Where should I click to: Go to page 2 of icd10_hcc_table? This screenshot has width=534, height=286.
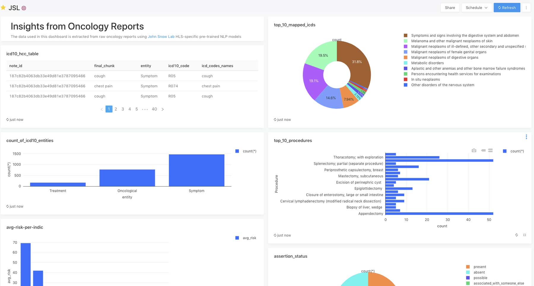116,109
